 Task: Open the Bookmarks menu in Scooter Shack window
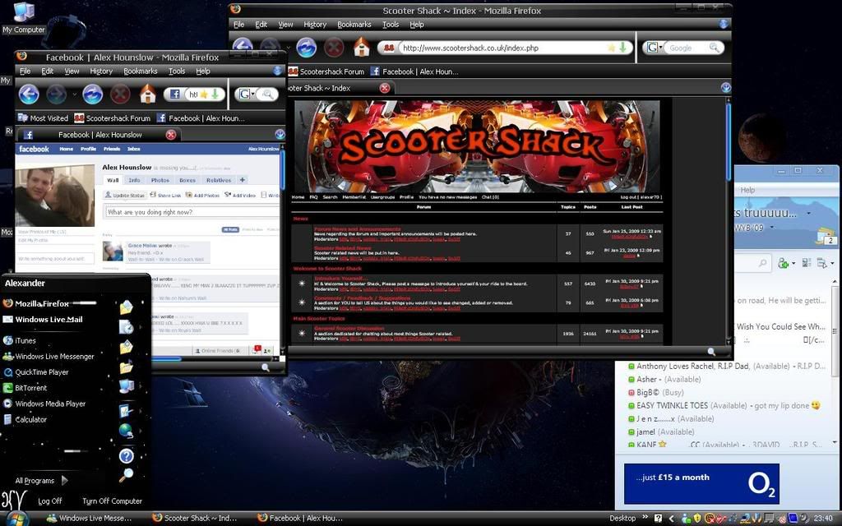pos(354,25)
